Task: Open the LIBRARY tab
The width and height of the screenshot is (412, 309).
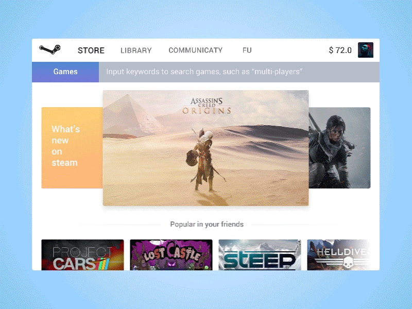Action: [x=136, y=50]
